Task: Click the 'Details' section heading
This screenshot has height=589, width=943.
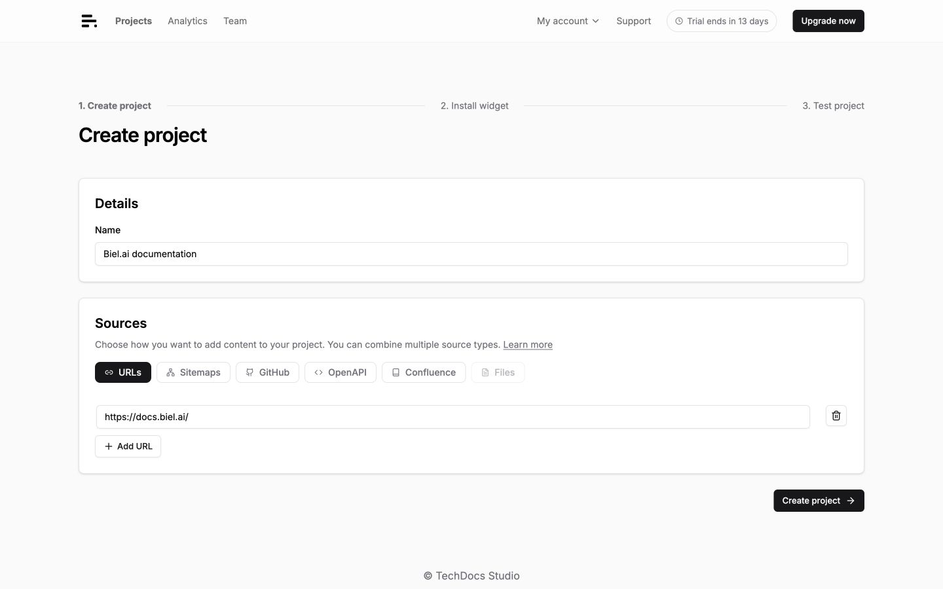Action: click(117, 204)
